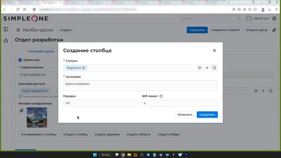Image resolution: width=281 pixels, height=158 pixels.
Task: Add access criteria with the plus icon
Action: coord(263,91)
